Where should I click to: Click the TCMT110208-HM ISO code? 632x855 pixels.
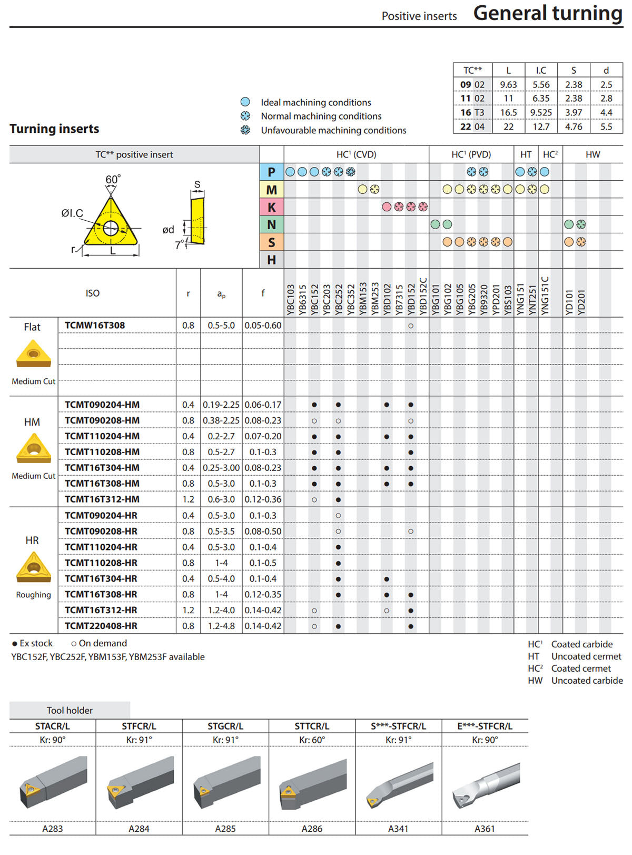(102, 452)
